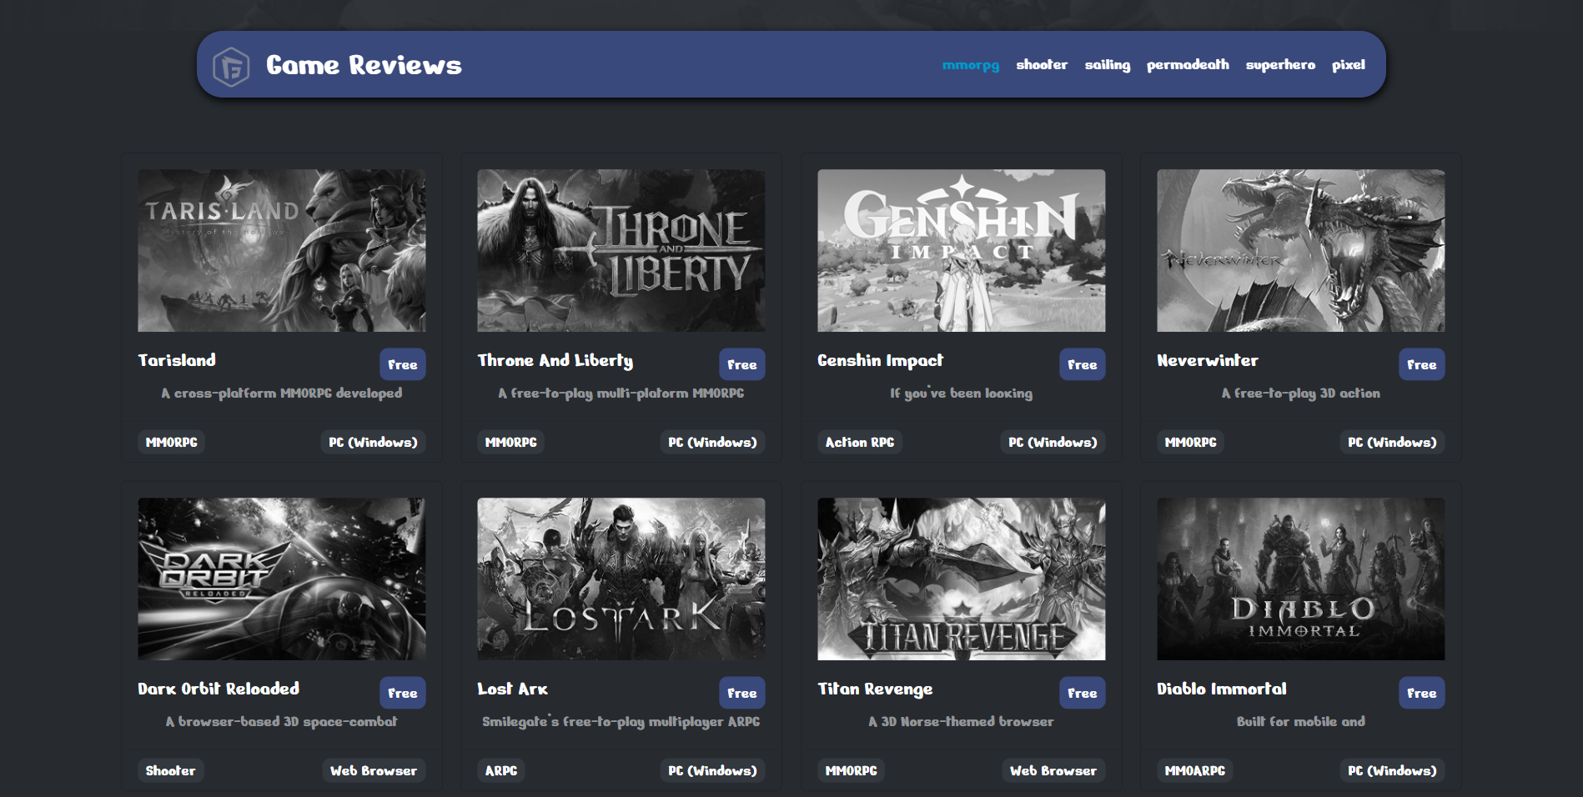Viewport: 1583px width, 797px height.
Task: Click the Free button on Throne And Liberty
Action: [x=742, y=364]
